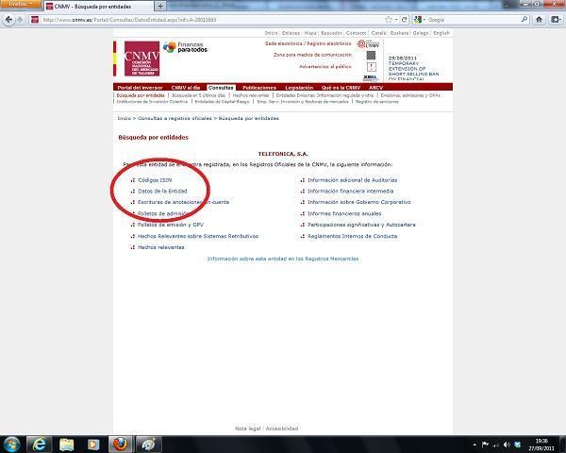Open Windows Media Player from the taskbar
The height and width of the screenshot is (453, 566).
point(93,444)
